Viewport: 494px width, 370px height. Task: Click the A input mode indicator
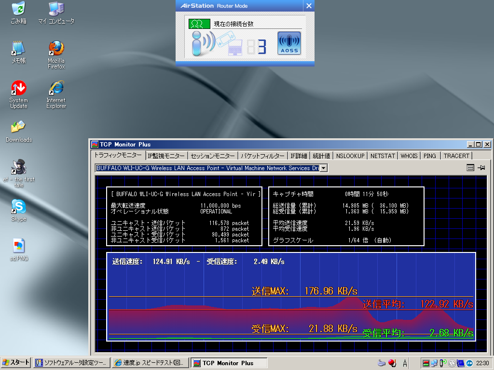[405, 363]
